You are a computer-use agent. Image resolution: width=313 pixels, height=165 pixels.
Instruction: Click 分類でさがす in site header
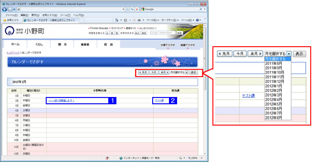[168, 45]
